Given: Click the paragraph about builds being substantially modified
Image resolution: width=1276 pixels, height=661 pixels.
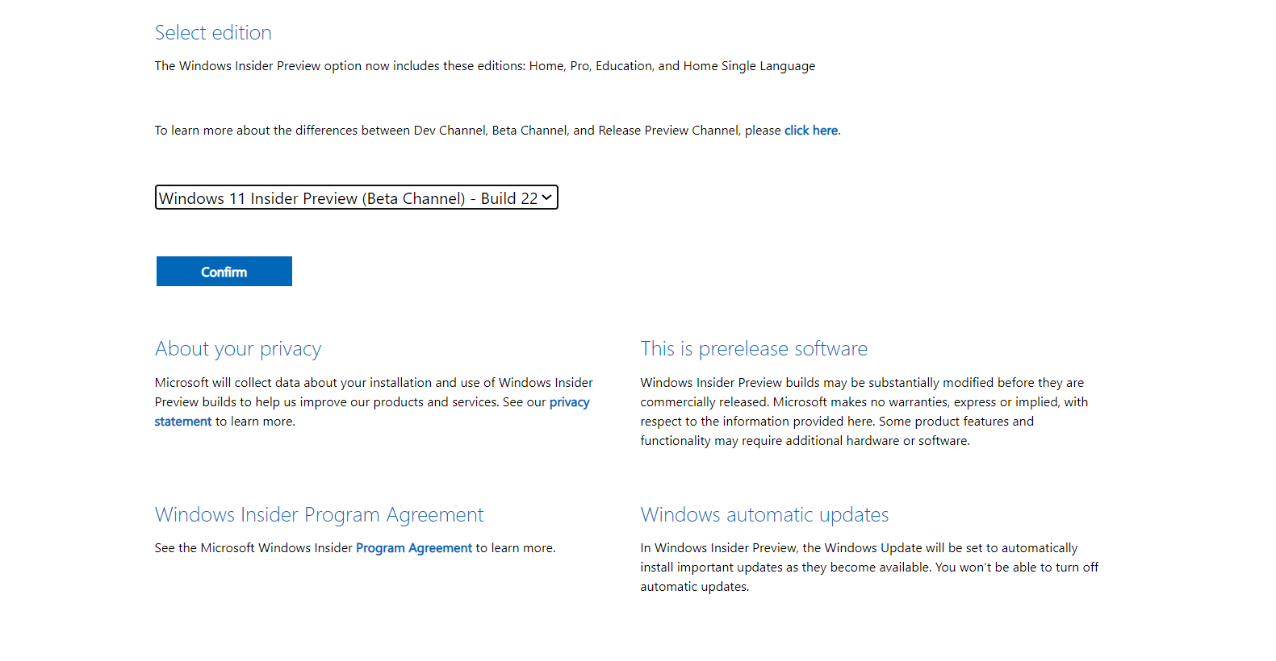Looking at the screenshot, I should point(864,412).
